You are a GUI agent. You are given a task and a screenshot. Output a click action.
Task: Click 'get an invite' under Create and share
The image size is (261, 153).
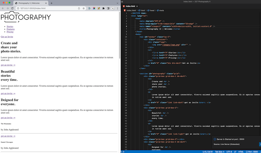point(8,65)
